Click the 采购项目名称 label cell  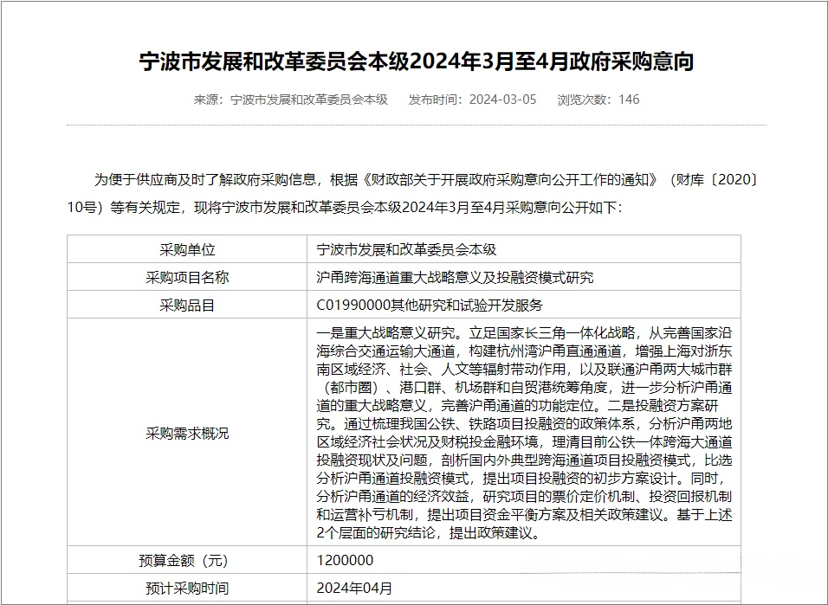[x=187, y=278]
